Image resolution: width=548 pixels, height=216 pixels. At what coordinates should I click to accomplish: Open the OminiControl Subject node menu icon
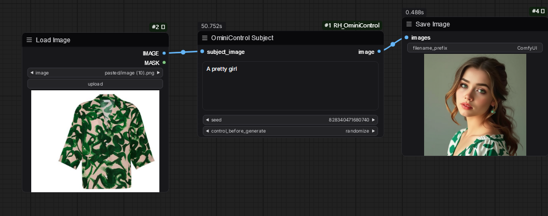pyautogui.click(x=205, y=38)
